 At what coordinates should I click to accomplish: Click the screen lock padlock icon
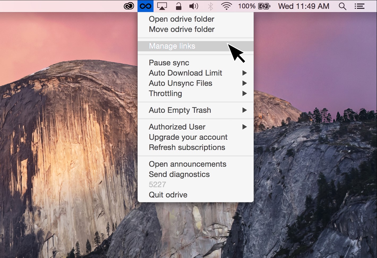coord(178,6)
